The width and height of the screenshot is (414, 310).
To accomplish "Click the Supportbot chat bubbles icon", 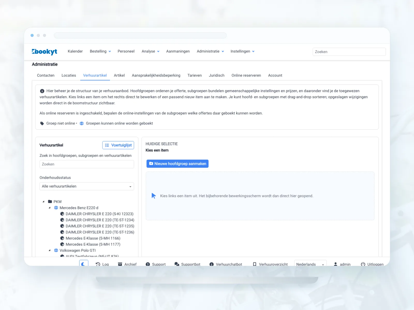I will tap(177, 264).
